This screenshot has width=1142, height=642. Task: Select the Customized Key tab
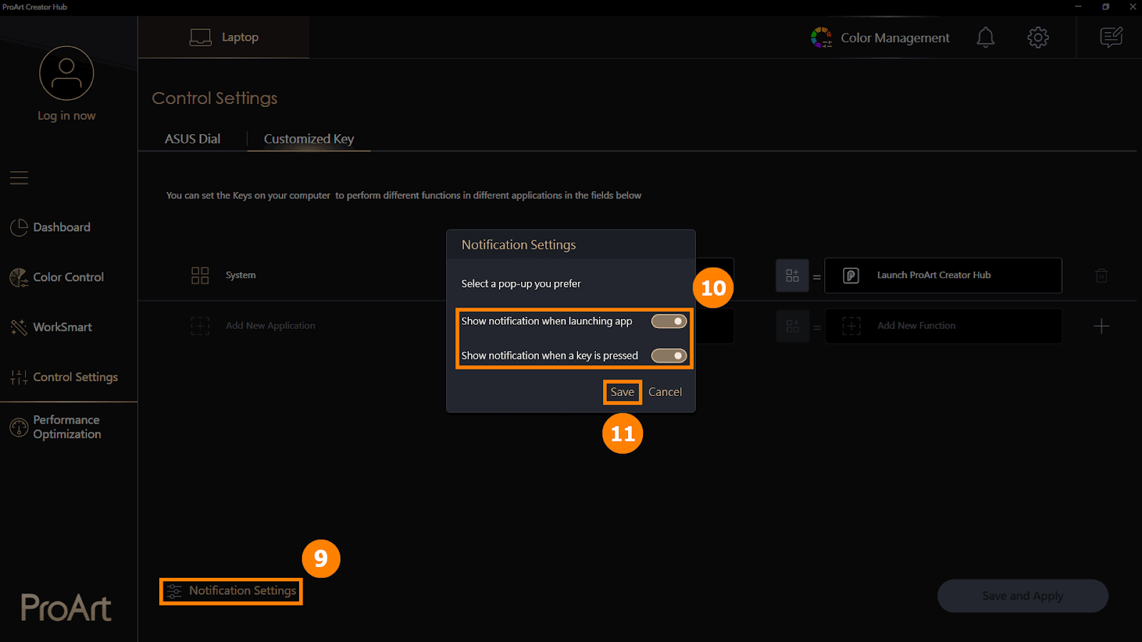click(309, 139)
